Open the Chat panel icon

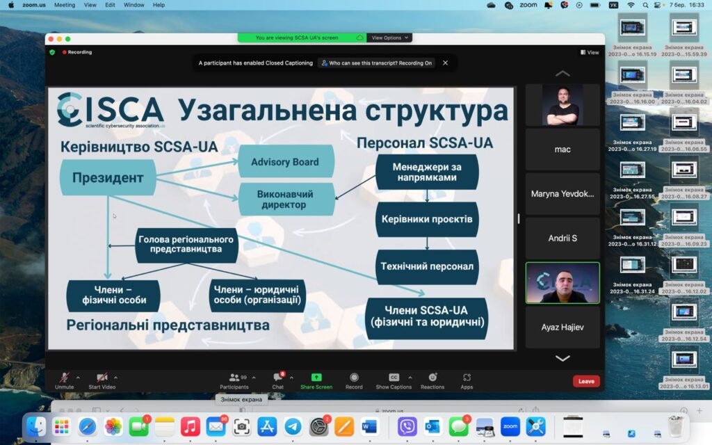tap(278, 378)
